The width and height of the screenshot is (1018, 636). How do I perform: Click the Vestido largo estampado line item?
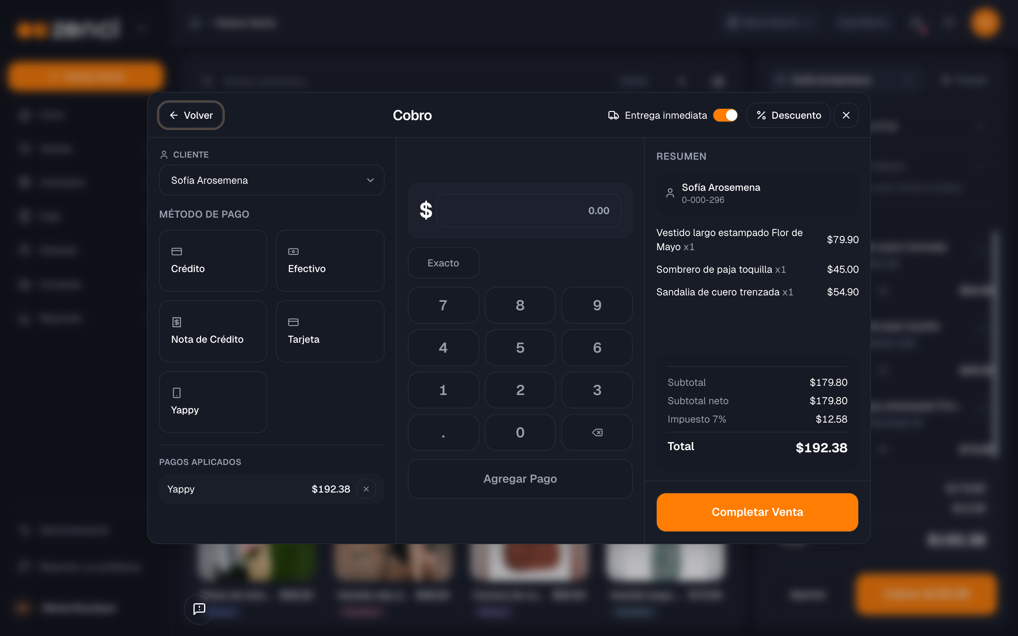click(x=757, y=240)
